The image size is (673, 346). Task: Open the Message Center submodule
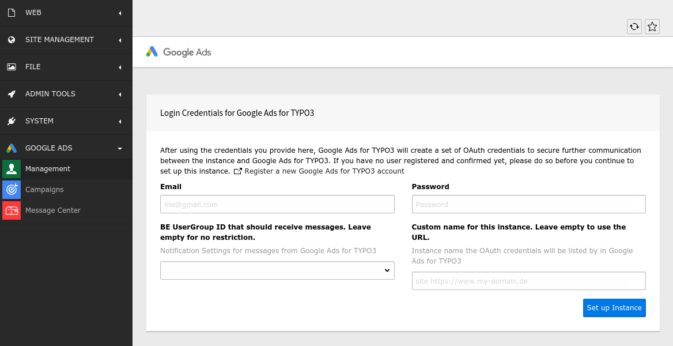coord(66,210)
